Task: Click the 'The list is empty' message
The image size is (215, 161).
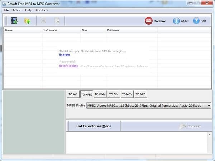Action: pyautogui.click(x=93, y=51)
